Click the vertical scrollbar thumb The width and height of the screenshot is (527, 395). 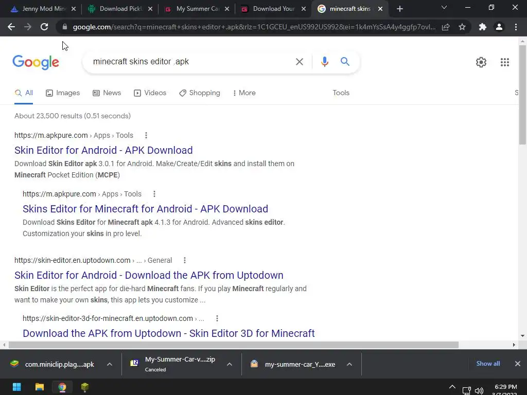[x=522, y=95]
